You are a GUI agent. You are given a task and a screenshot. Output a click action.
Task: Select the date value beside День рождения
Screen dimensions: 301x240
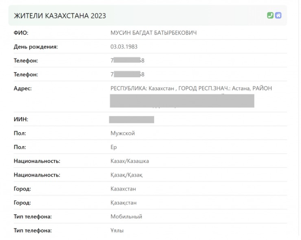[124, 47]
